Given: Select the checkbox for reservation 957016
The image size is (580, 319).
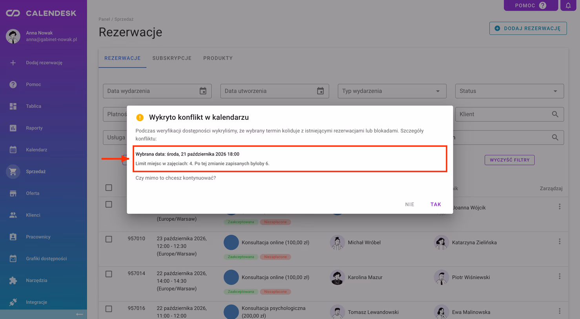Looking at the screenshot, I should (109, 309).
